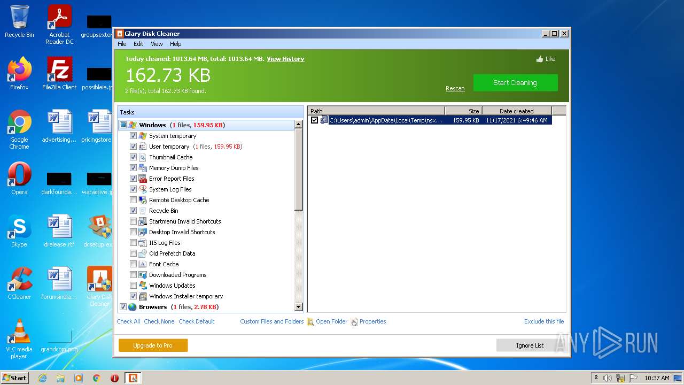Image resolution: width=684 pixels, height=385 pixels.
Task: Toggle the Windows category checkbox
Action: coord(123,125)
